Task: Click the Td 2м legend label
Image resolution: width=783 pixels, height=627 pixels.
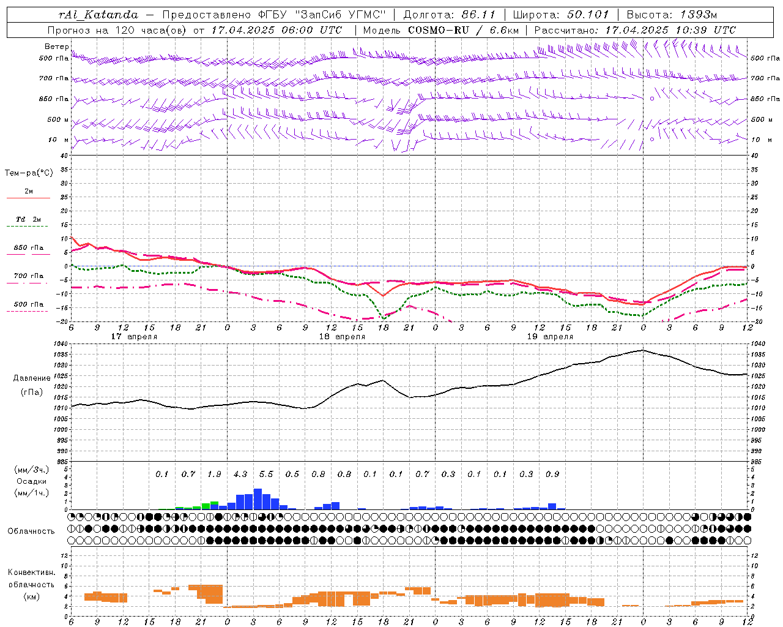Action: point(29,219)
